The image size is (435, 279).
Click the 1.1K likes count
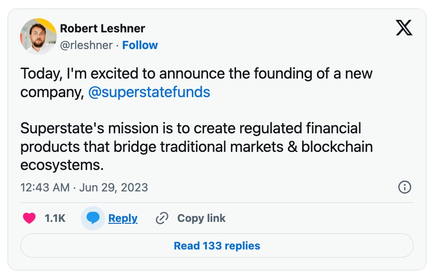tap(55, 219)
